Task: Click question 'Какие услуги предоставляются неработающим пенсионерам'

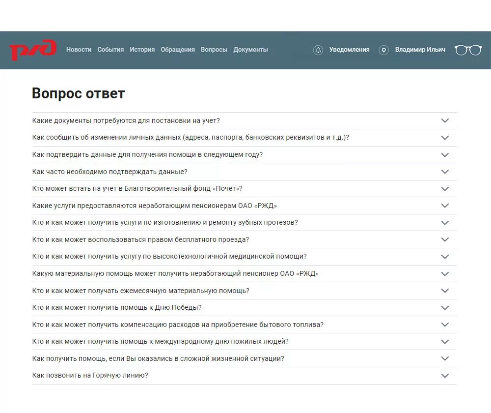Action: tap(154, 206)
